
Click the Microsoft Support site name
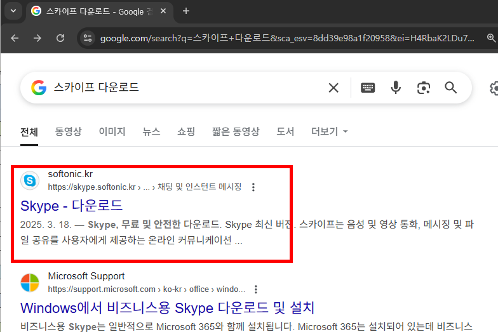point(86,276)
